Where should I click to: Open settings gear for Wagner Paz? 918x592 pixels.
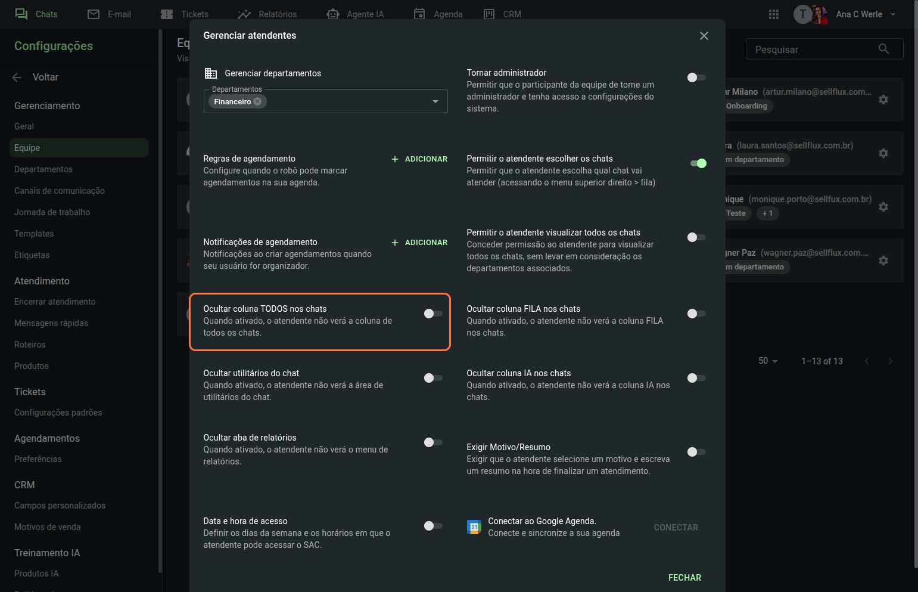click(883, 261)
